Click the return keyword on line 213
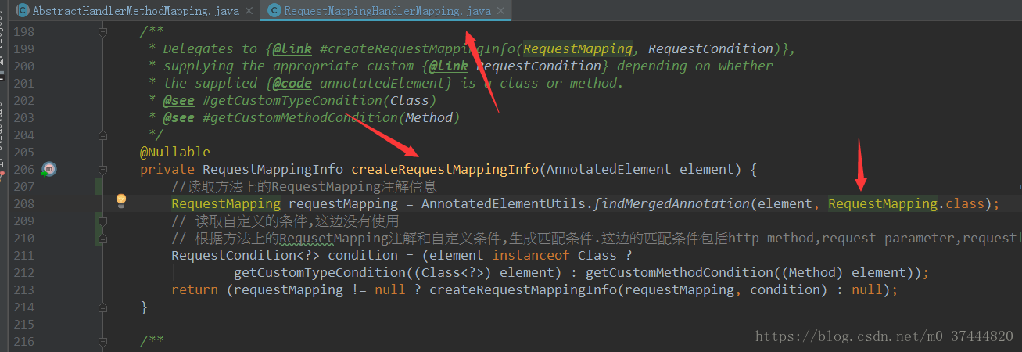1022x352 pixels. point(195,289)
